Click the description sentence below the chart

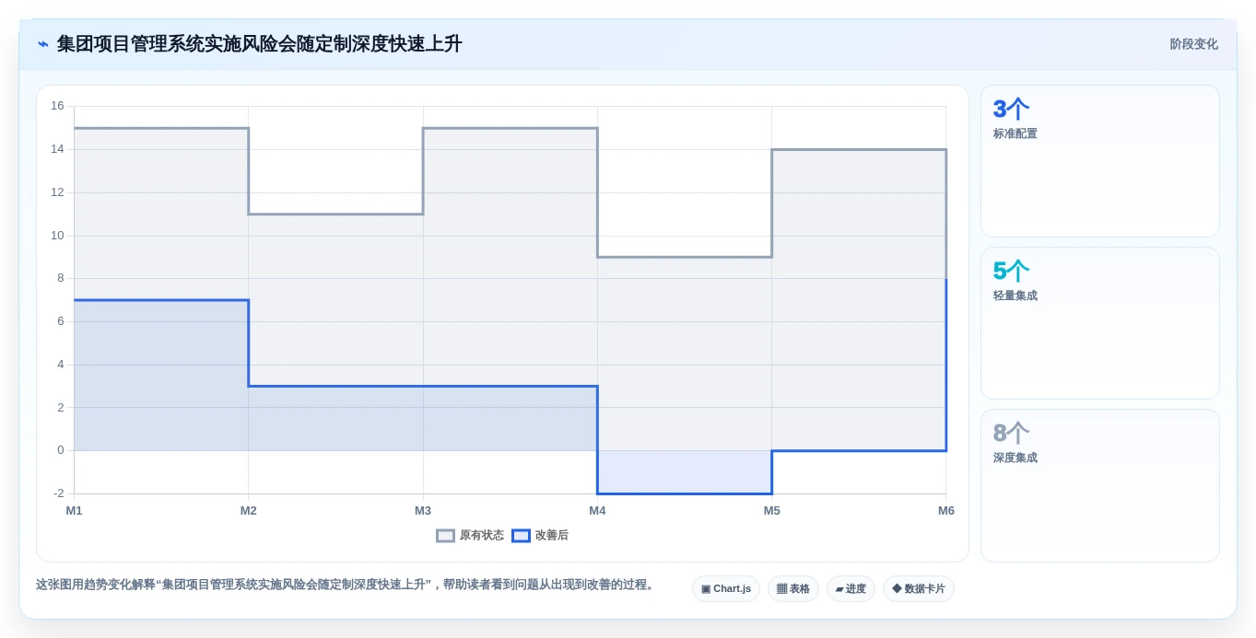[x=346, y=585]
